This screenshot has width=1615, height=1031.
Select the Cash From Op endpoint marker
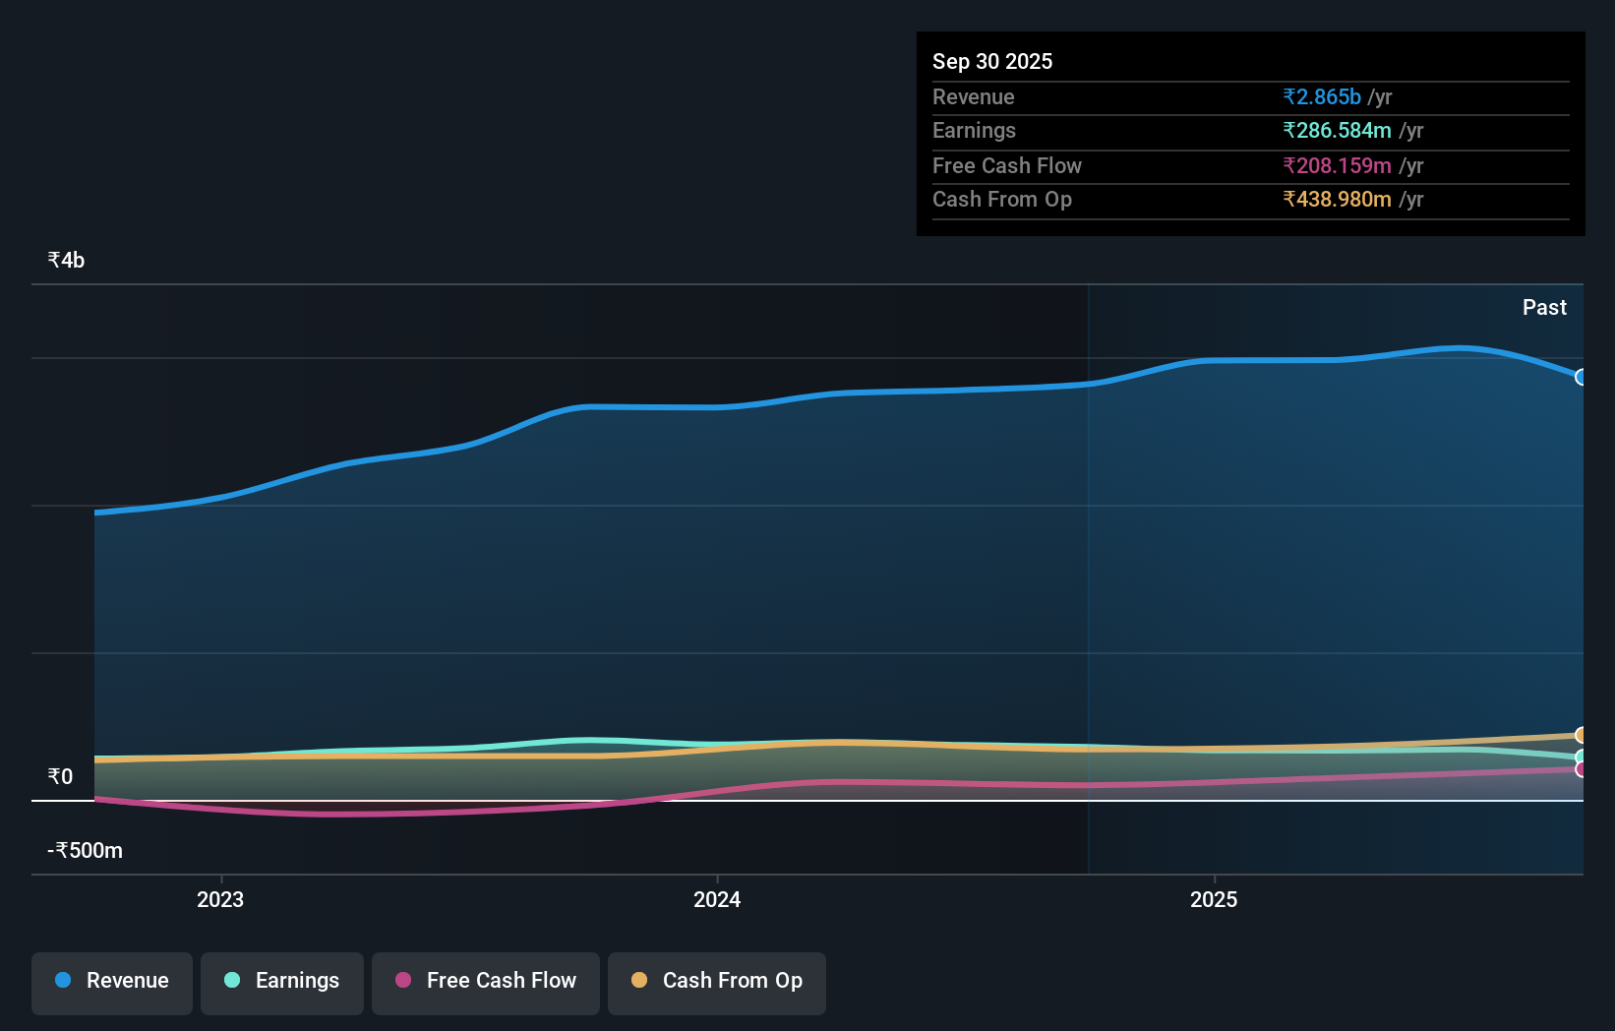(1580, 735)
